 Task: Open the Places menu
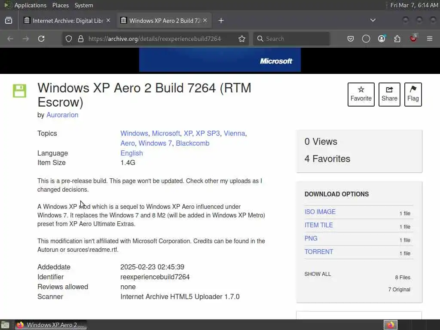pos(60,5)
